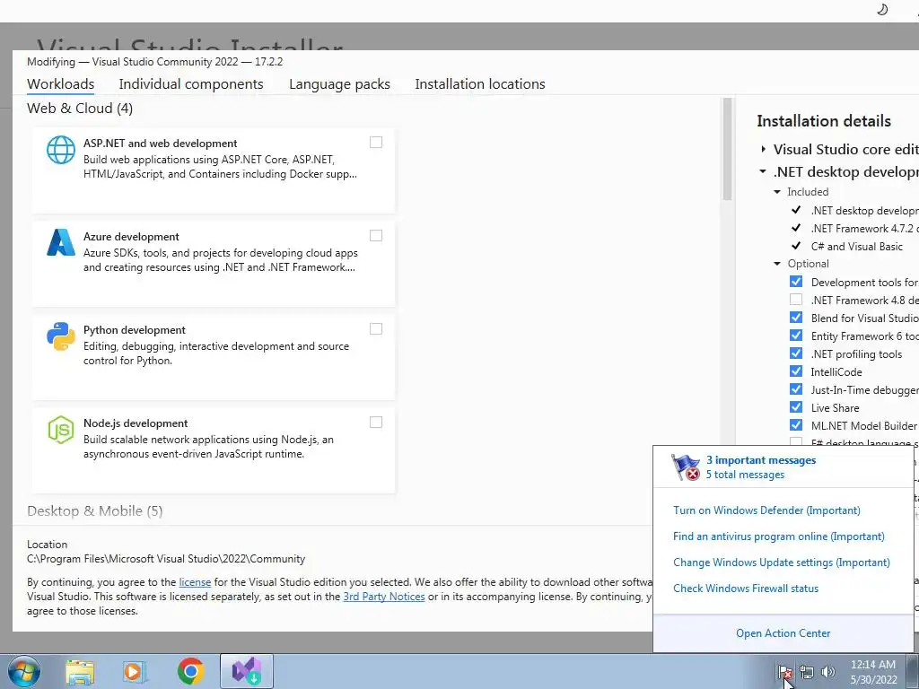Enable the Azure development workload checkbox

pyautogui.click(x=376, y=236)
